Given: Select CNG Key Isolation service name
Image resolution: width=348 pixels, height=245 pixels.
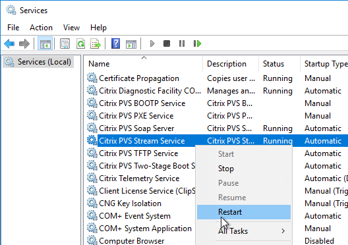Looking at the screenshot, I should click(130, 204).
